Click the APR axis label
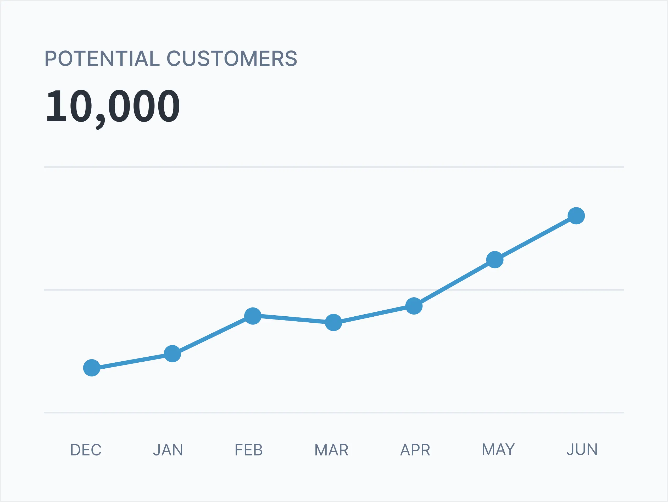 pyautogui.click(x=415, y=450)
